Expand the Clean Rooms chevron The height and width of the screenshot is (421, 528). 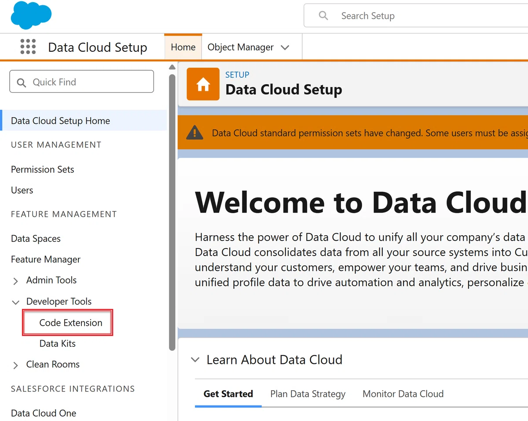point(16,365)
